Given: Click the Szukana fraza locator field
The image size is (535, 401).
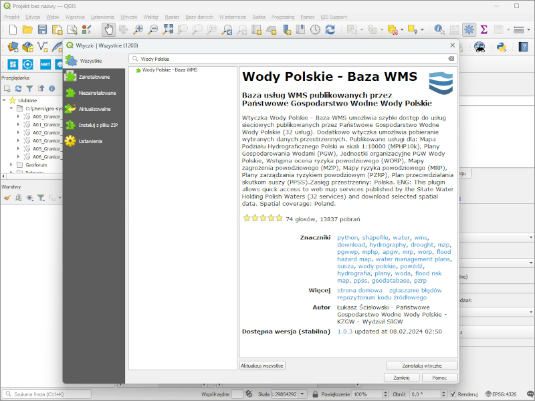Looking at the screenshot, I should click(x=47, y=394).
